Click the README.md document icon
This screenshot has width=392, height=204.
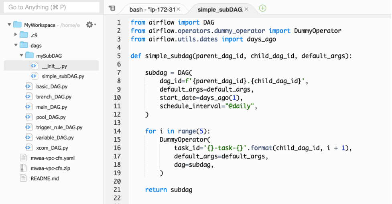pyautogui.click(x=23, y=178)
